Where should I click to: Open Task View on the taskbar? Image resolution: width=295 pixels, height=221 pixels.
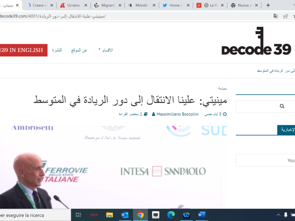click(78, 215)
